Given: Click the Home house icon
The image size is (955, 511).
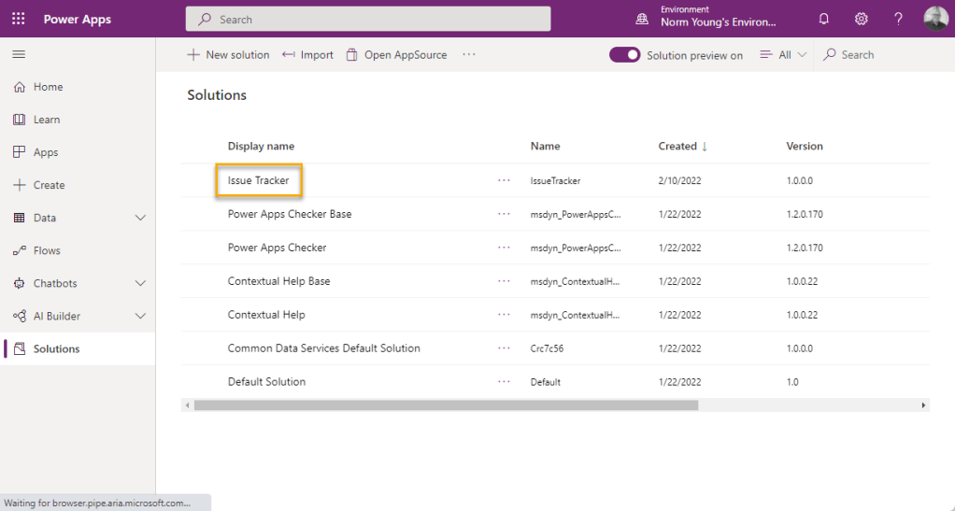Looking at the screenshot, I should (20, 87).
